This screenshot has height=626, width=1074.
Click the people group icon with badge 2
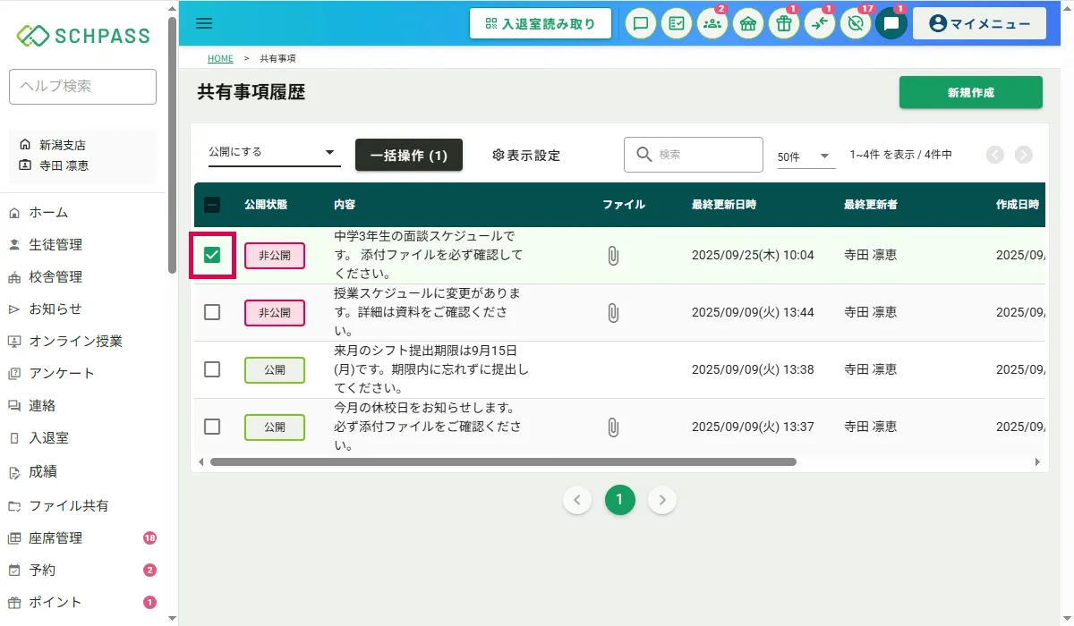[712, 24]
